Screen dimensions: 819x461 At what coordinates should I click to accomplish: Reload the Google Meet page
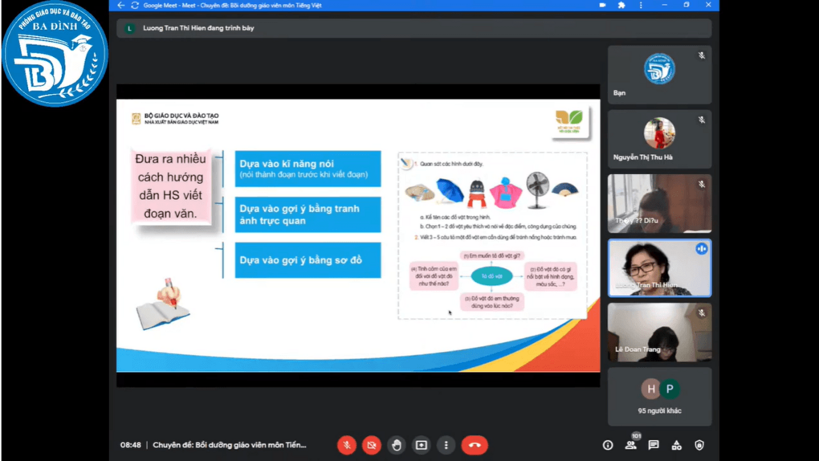[x=135, y=6]
